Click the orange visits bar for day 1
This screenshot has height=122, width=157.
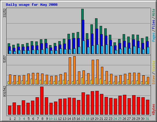[x=10, y=79]
